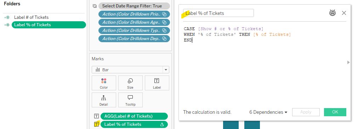
Task: Click linked-set icon on Action (Color Drilldown Age..
Action: pos(164,22)
